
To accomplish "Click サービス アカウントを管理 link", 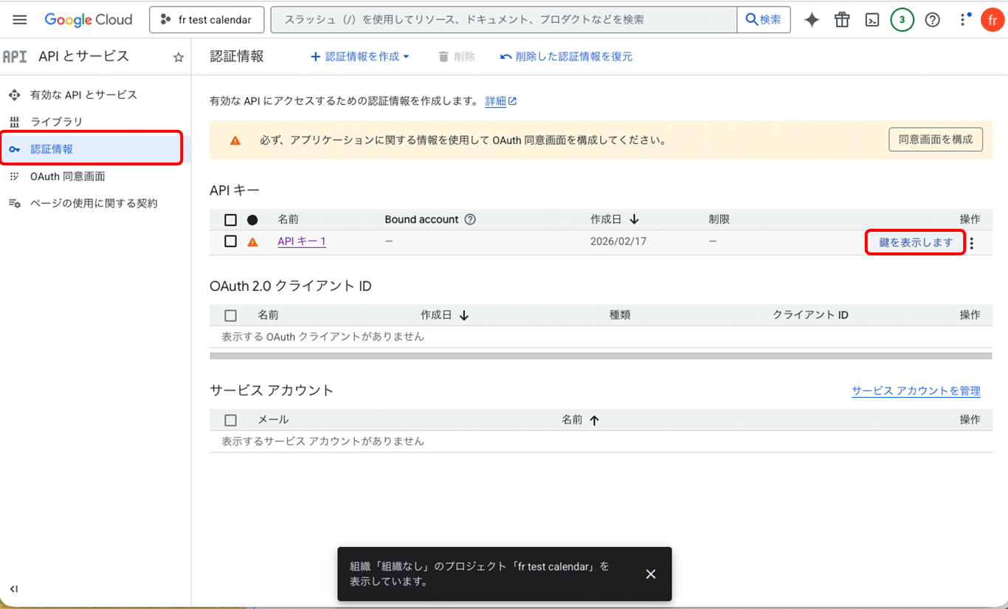I will pyautogui.click(x=915, y=391).
